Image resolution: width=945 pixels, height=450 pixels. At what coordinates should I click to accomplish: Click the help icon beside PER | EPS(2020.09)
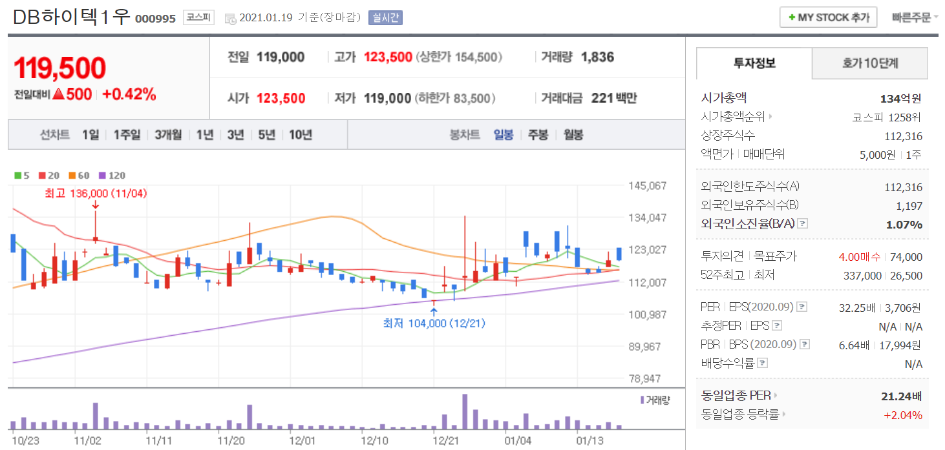(x=802, y=307)
